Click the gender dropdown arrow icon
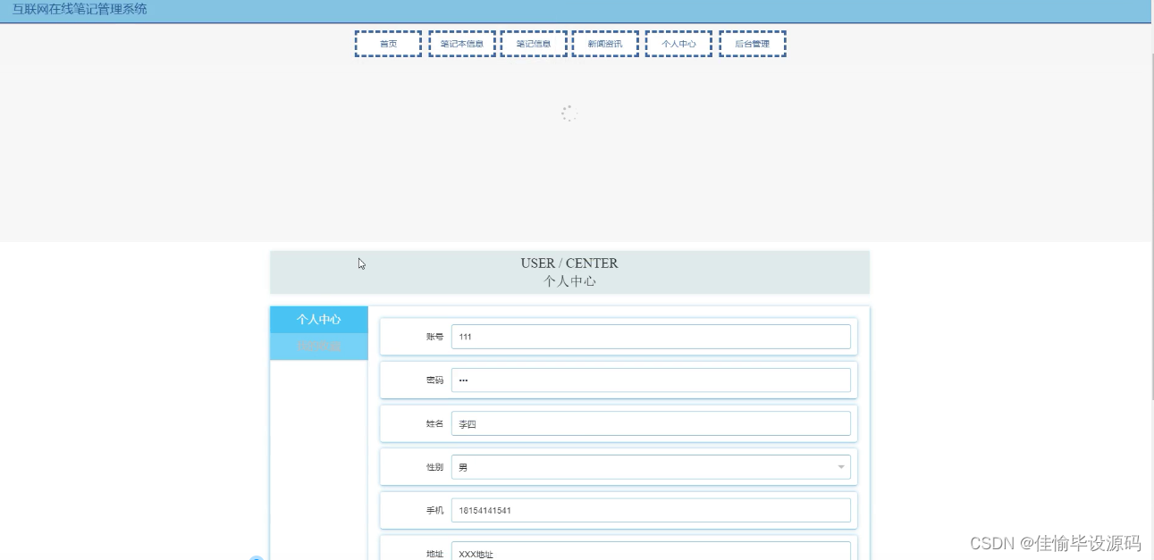The image size is (1154, 560). pyautogui.click(x=840, y=466)
